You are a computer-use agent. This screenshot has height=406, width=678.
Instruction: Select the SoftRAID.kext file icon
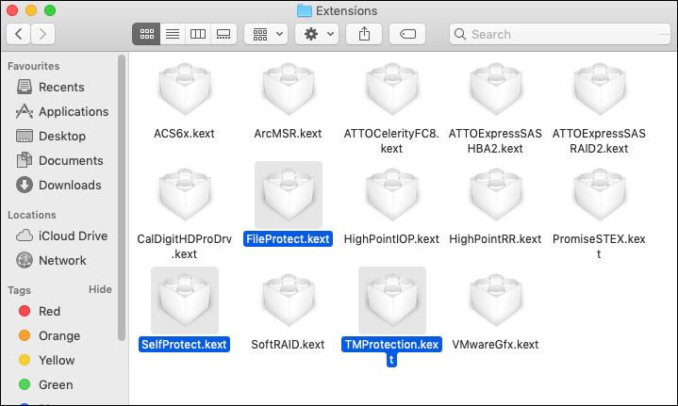click(x=289, y=300)
